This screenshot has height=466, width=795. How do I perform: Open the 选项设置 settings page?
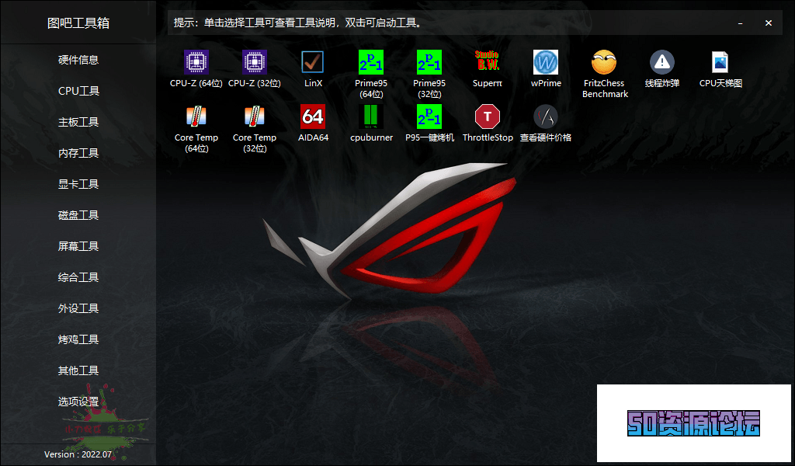coord(78,402)
